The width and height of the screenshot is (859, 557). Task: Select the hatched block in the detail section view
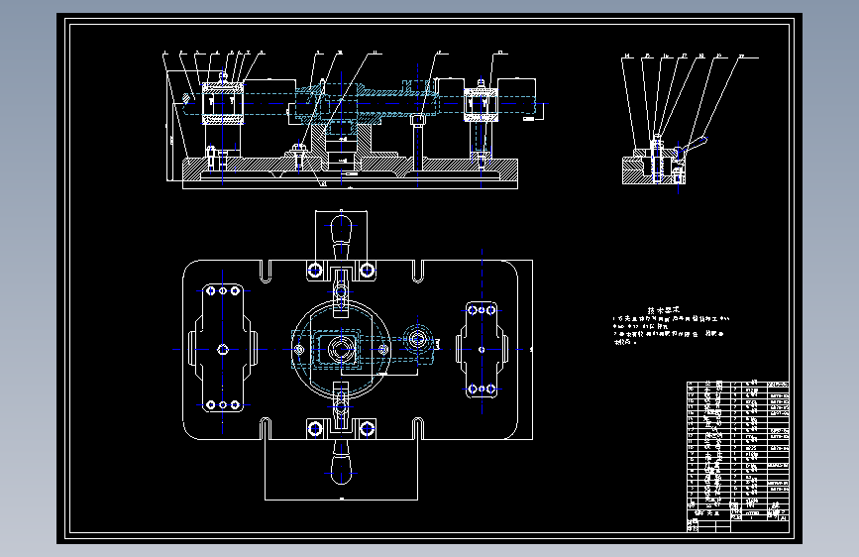click(654, 169)
